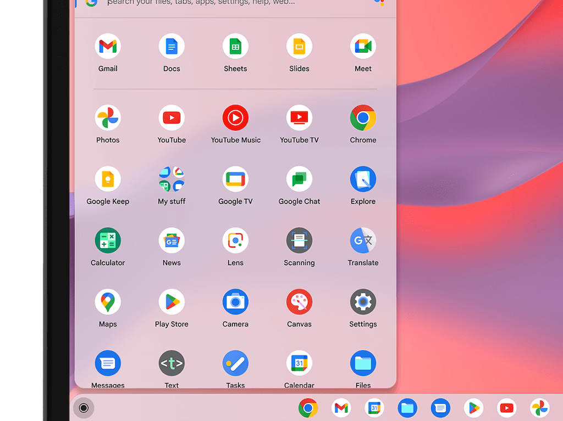
Task: Open Calendar in the launcher grid
Action: tap(299, 363)
